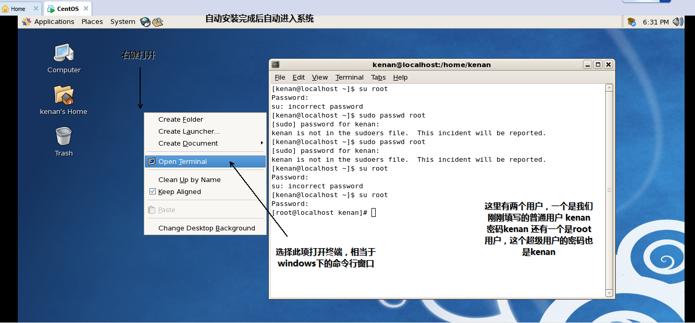Open the Terminal menu in the menu bar
This screenshot has height=323, width=695.
350,77
